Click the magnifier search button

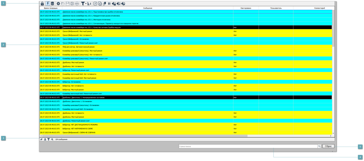point(319,146)
